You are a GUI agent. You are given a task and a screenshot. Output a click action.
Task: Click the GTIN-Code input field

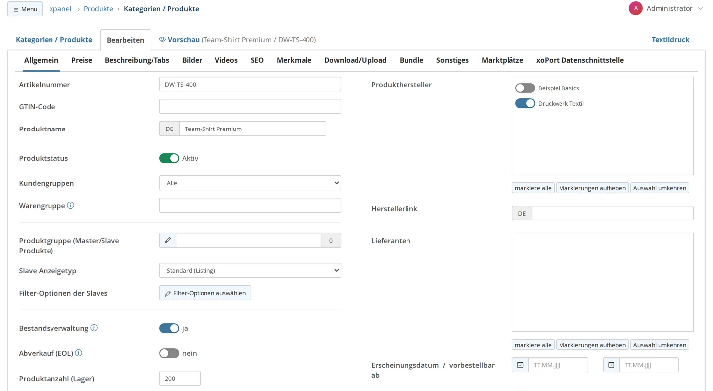[250, 106]
